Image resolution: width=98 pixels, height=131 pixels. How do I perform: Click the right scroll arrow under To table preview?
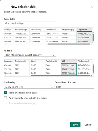click(x=91, y=76)
